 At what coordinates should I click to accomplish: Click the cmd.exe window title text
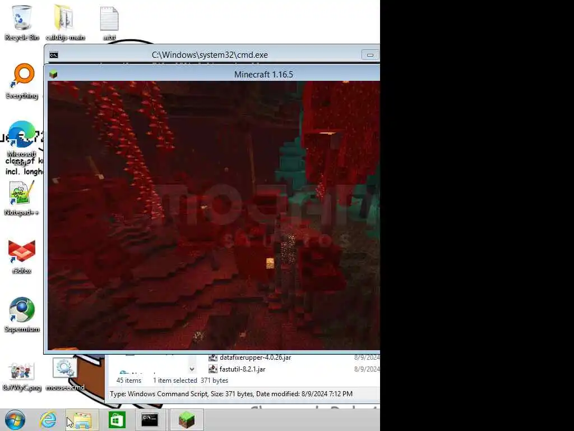click(210, 55)
